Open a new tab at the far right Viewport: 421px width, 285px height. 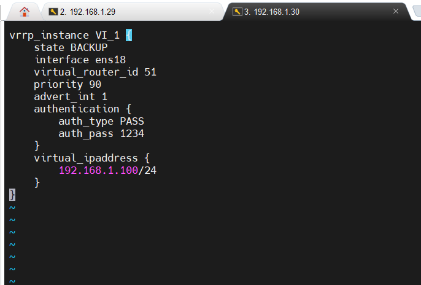416,12
